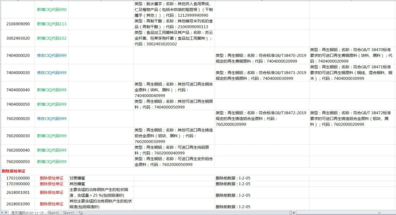Viewport: 396px width, 215px height.
Task: Click the green 新增CIQ代码990 text
Action: (x=51, y=9)
